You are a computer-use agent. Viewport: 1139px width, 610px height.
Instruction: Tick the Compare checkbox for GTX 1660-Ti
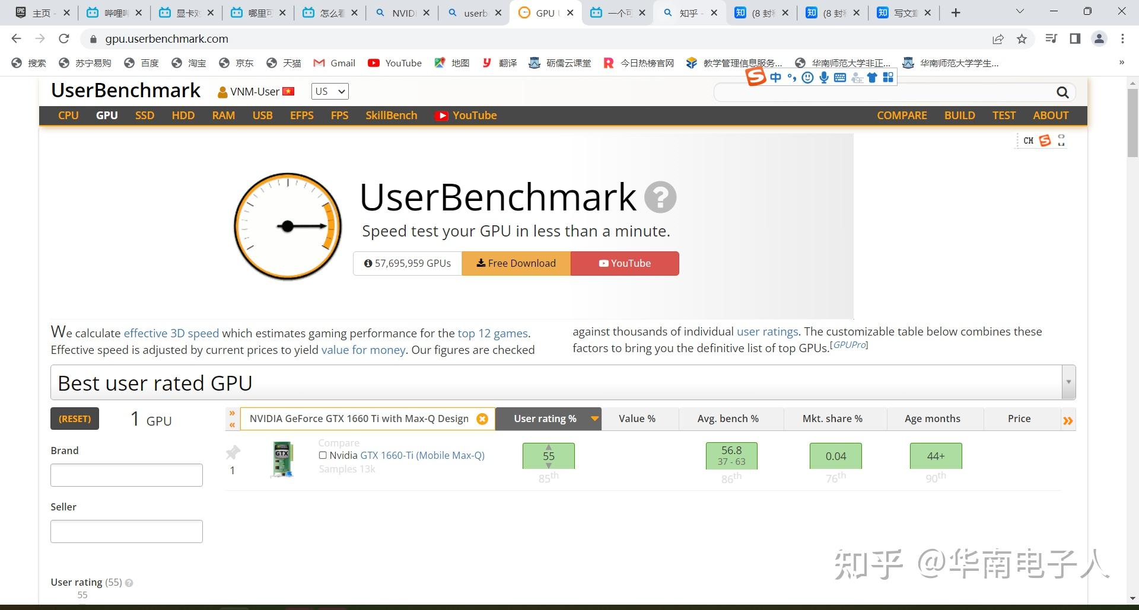tap(323, 455)
